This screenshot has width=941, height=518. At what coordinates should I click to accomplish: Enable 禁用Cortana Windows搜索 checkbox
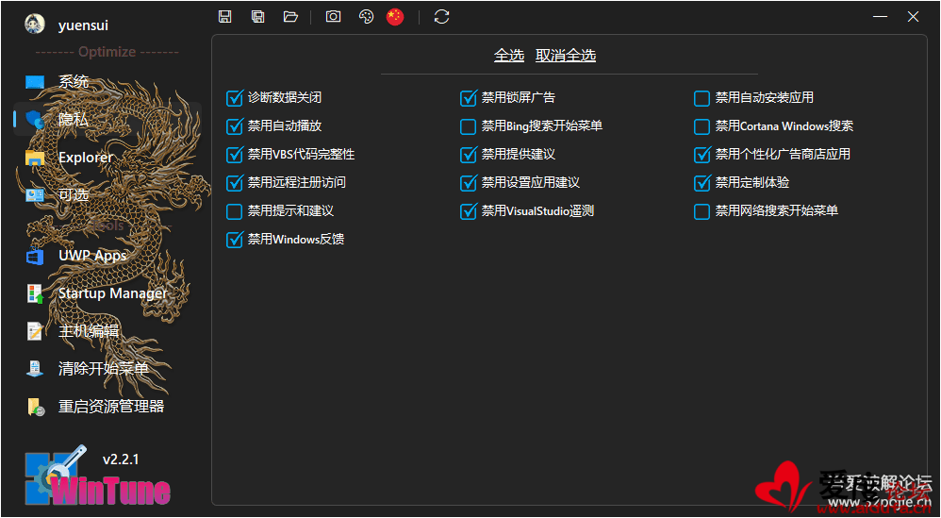pos(702,126)
